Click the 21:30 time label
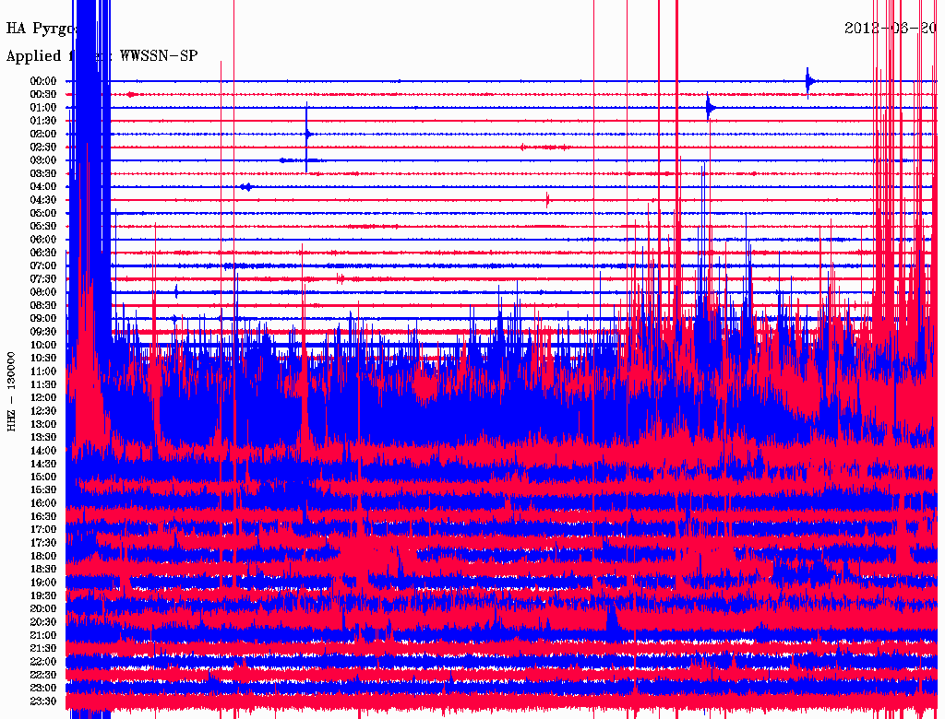 pos(43,649)
